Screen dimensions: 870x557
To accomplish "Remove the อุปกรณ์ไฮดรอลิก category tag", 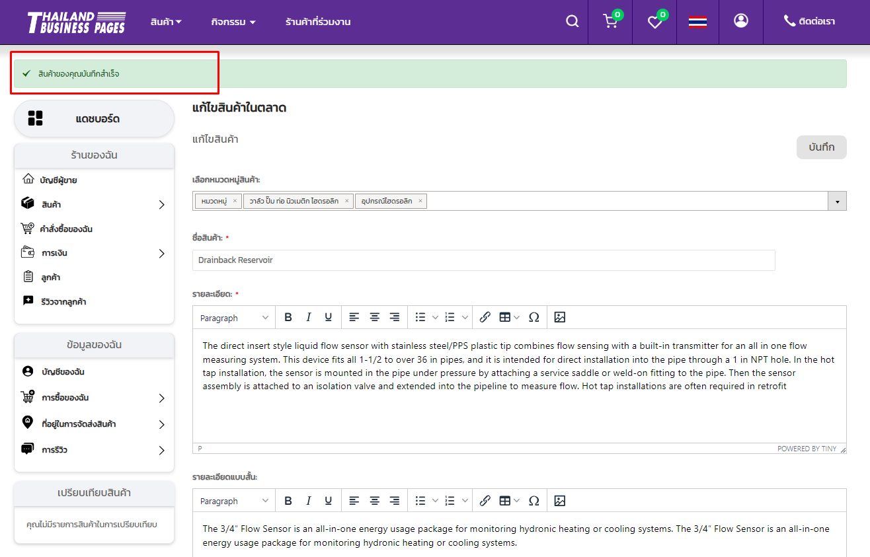I will pos(420,201).
